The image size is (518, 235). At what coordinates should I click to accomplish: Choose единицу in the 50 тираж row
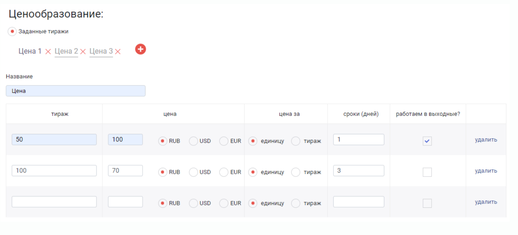point(253,141)
